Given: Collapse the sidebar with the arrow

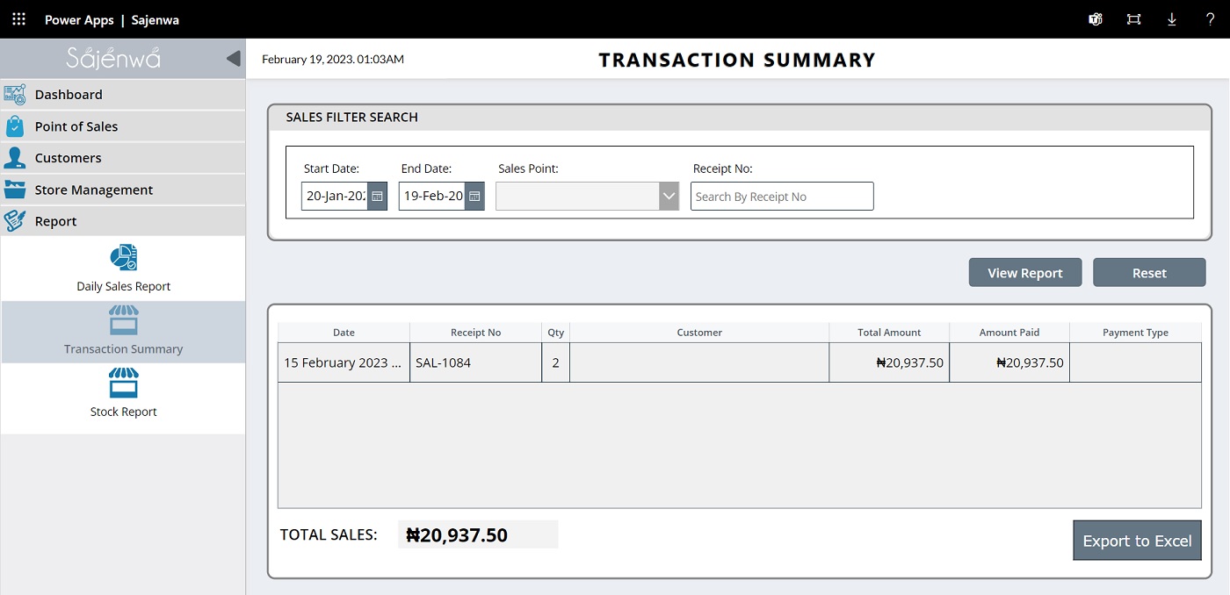Looking at the screenshot, I should (x=233, y=59).
